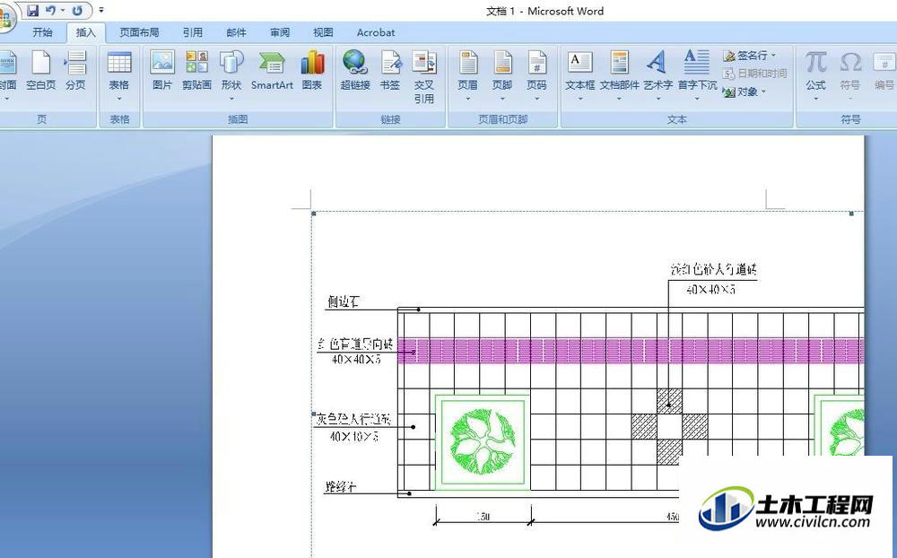Expand the 表格 dropdown arrow
Screen dimensions: 897x558
[x=119, y=99]
